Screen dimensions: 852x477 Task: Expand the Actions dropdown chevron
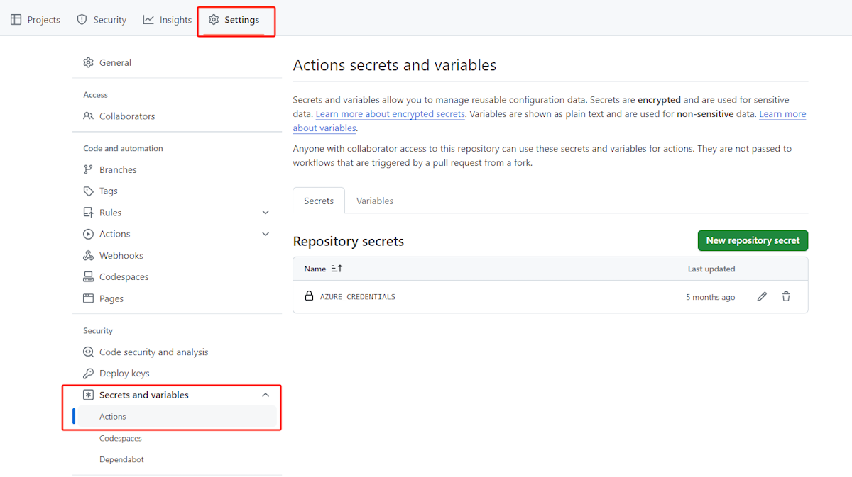pyautogui.click(x=266, y=233)
